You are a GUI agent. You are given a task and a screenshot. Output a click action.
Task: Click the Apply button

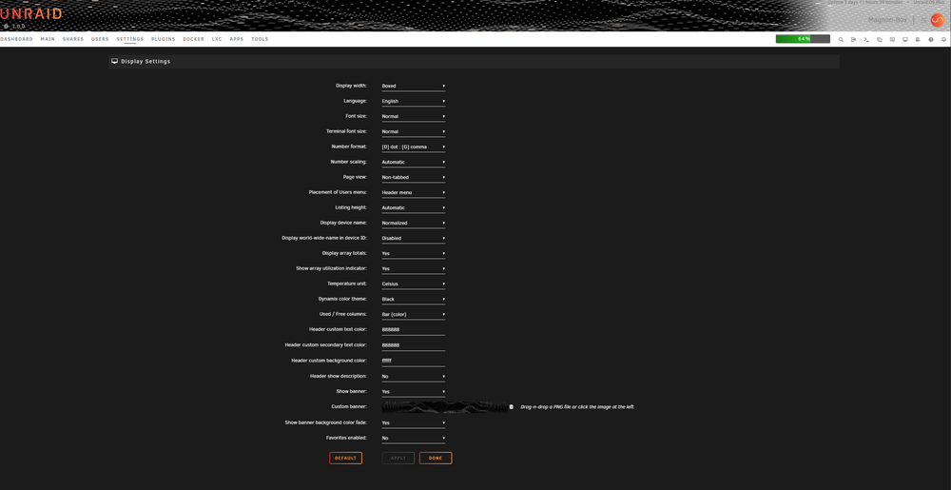pyautogui.click(x=398, y=458)
